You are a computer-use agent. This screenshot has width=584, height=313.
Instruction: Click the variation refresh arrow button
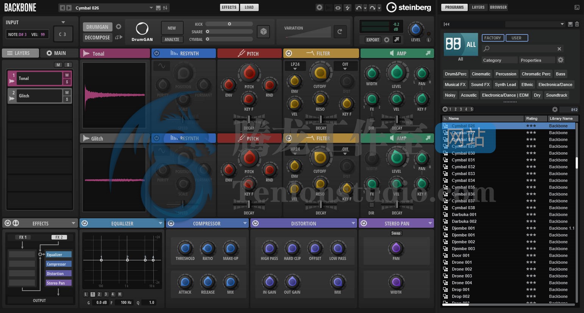[x=340, y=32]
